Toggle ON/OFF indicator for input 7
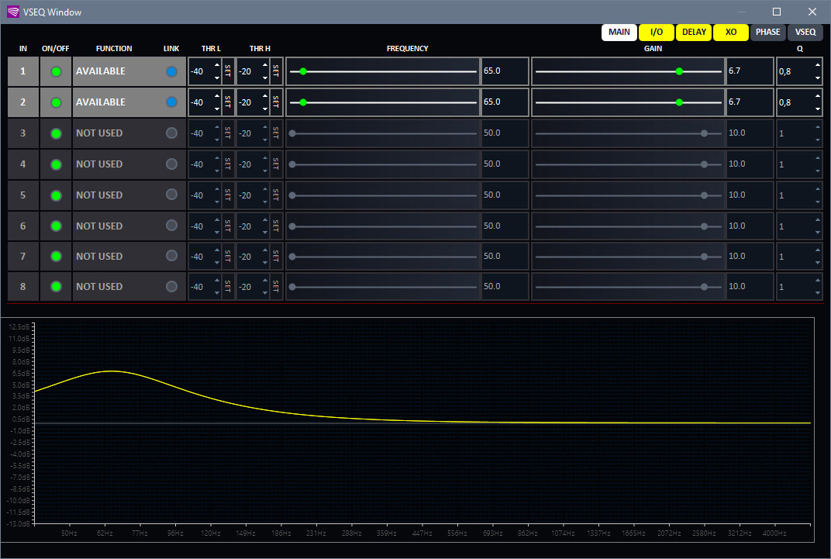This screenshot has width=831, height=559. tap(56, 257)
